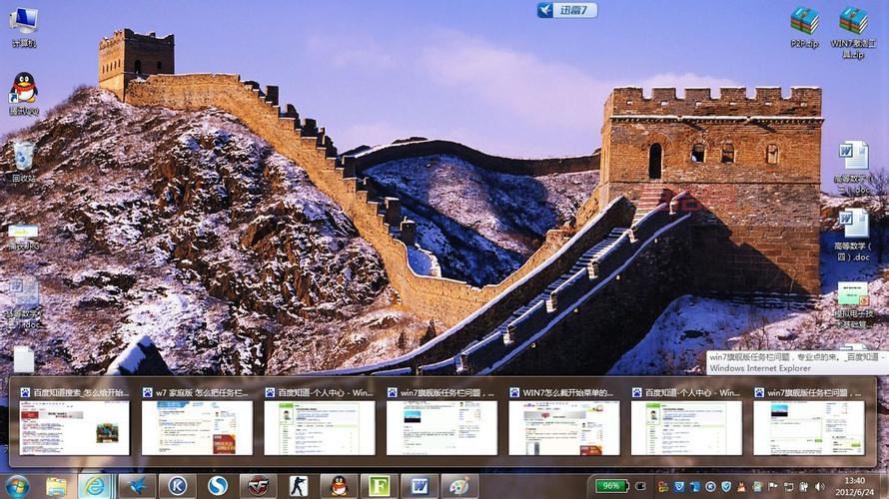Screen dimensions: 889x499
Task: Click the QQ penguin taskbar icon
Action: coord(339,486)
